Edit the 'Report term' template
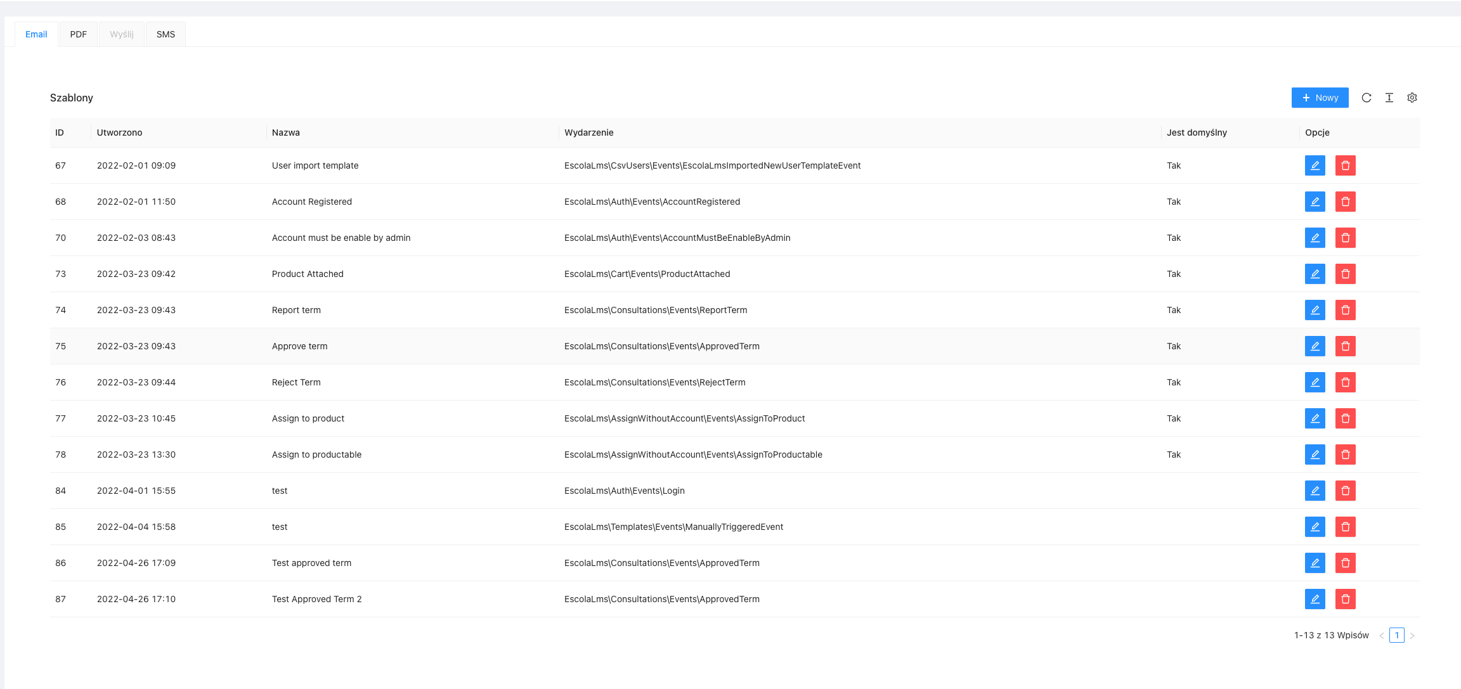The image size is (1461, 689). point(1315,310)
